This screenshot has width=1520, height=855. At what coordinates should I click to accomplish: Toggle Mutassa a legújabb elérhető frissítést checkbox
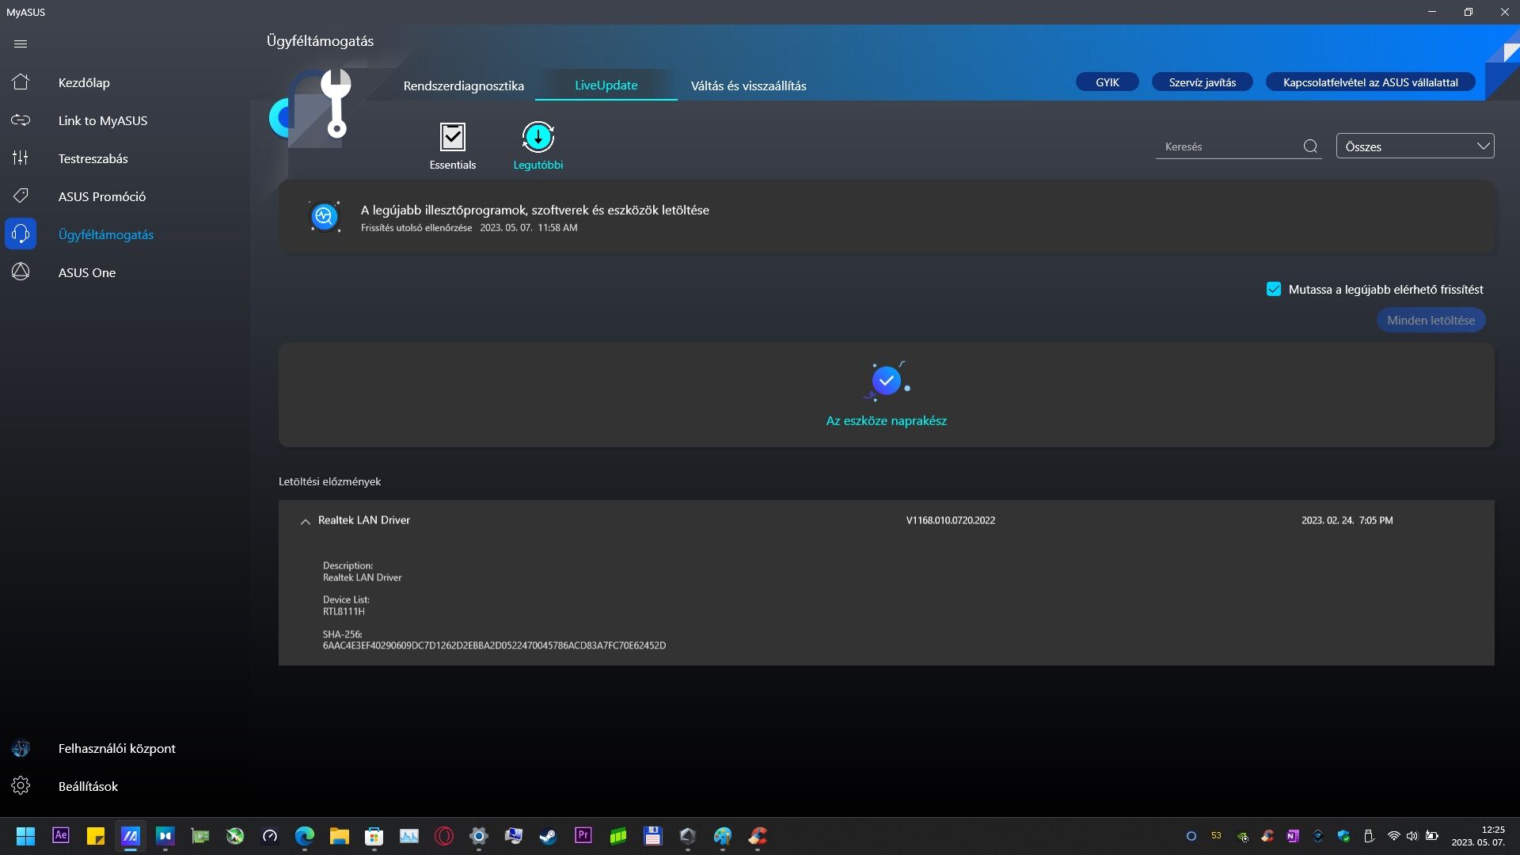click(1274, 290)
